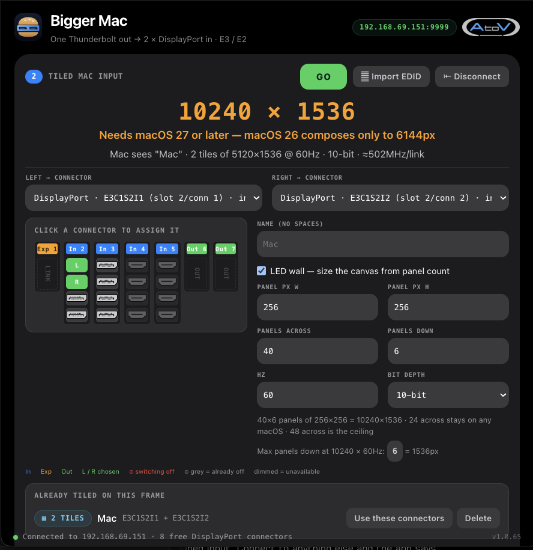Click the In 3 slot header
533x550 pixels.
[107, 249]
